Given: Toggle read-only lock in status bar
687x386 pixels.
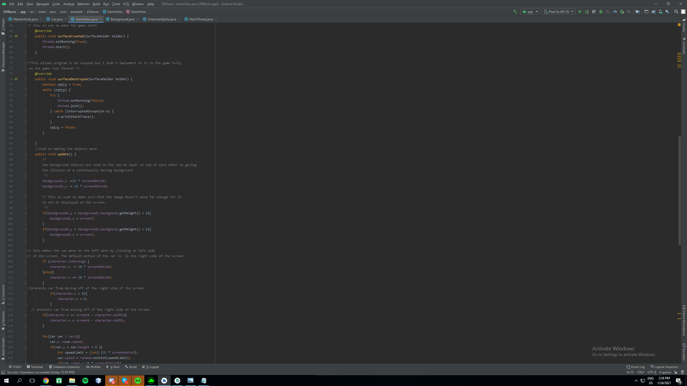Looking at the screenshot, I should click(676, 372).
